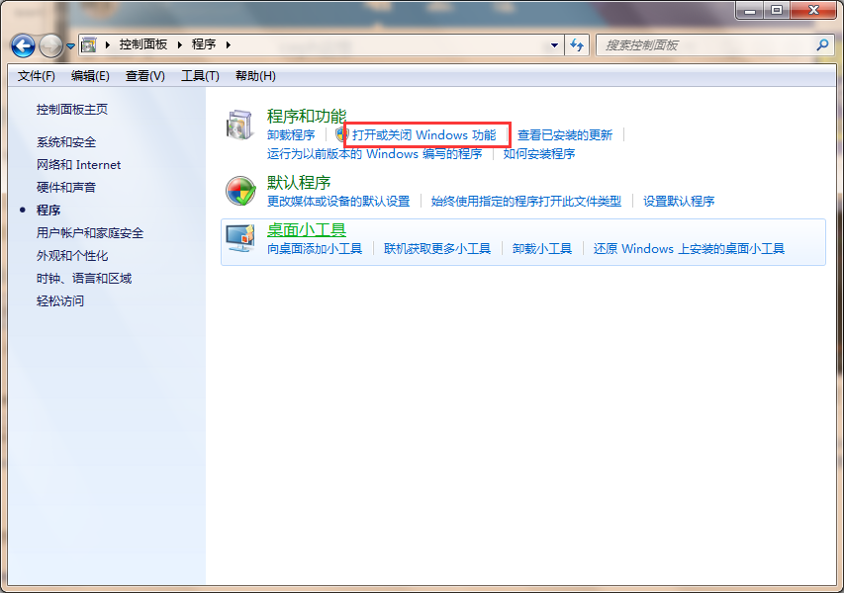Click 运行为以前版本的 Windows 编写的程序 link
Viewport: 844px width, 593px height.
375,154
